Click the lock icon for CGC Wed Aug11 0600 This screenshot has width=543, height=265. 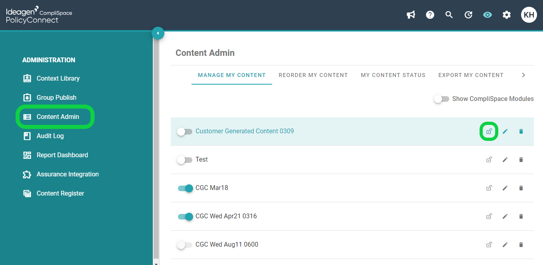(489, 245)
